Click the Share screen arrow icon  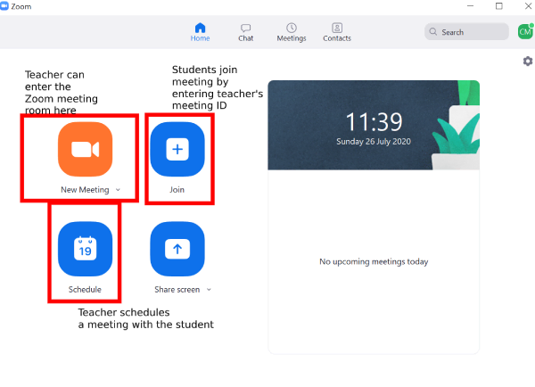177,249
